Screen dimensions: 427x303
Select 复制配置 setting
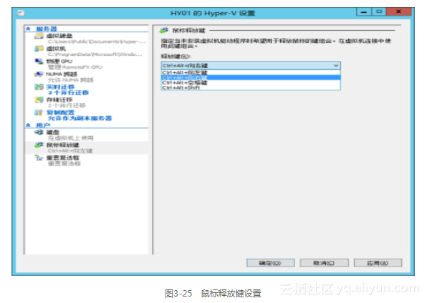click(x=60, y=112)
